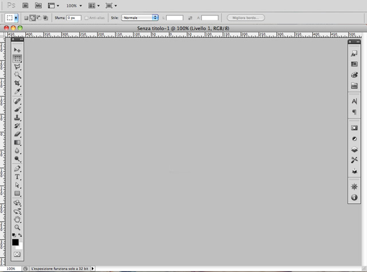Viewport: 367px width, 272px height.
Task: Open the Character panel icon
Action: click(354, 101)
